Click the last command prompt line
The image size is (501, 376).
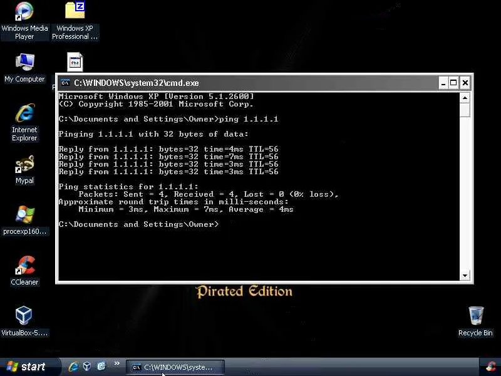138,224
